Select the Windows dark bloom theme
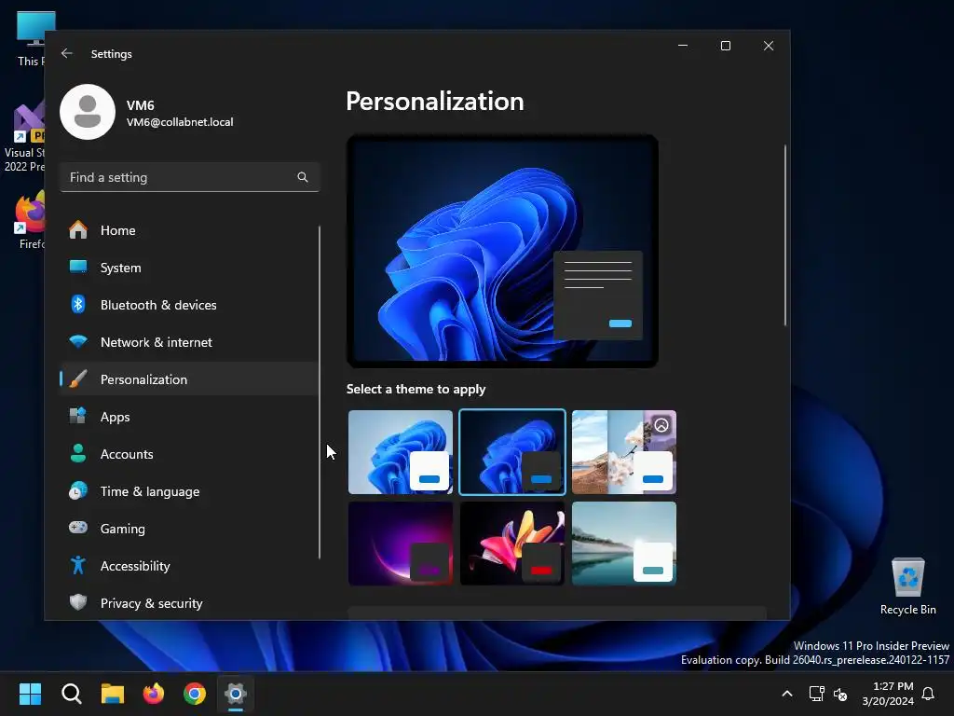This screenshot has height=716, width=954. point(512,452)
